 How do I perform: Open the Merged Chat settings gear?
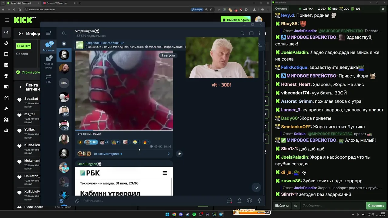click(x=383, y=9)
